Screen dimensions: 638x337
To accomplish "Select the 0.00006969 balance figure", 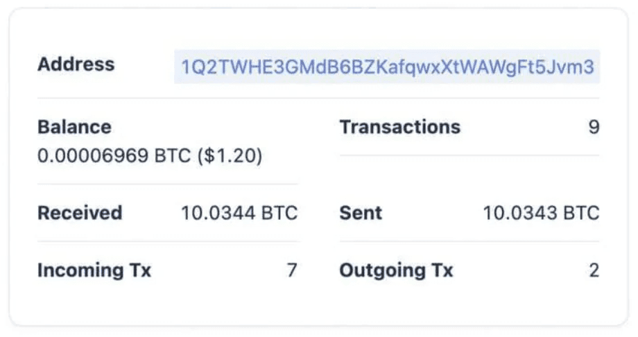I will [x=93, y=156].
